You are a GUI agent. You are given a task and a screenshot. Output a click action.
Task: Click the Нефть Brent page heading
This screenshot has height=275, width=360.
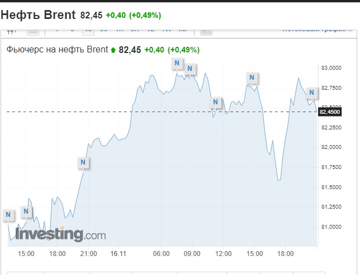click(x=38, y=15)
